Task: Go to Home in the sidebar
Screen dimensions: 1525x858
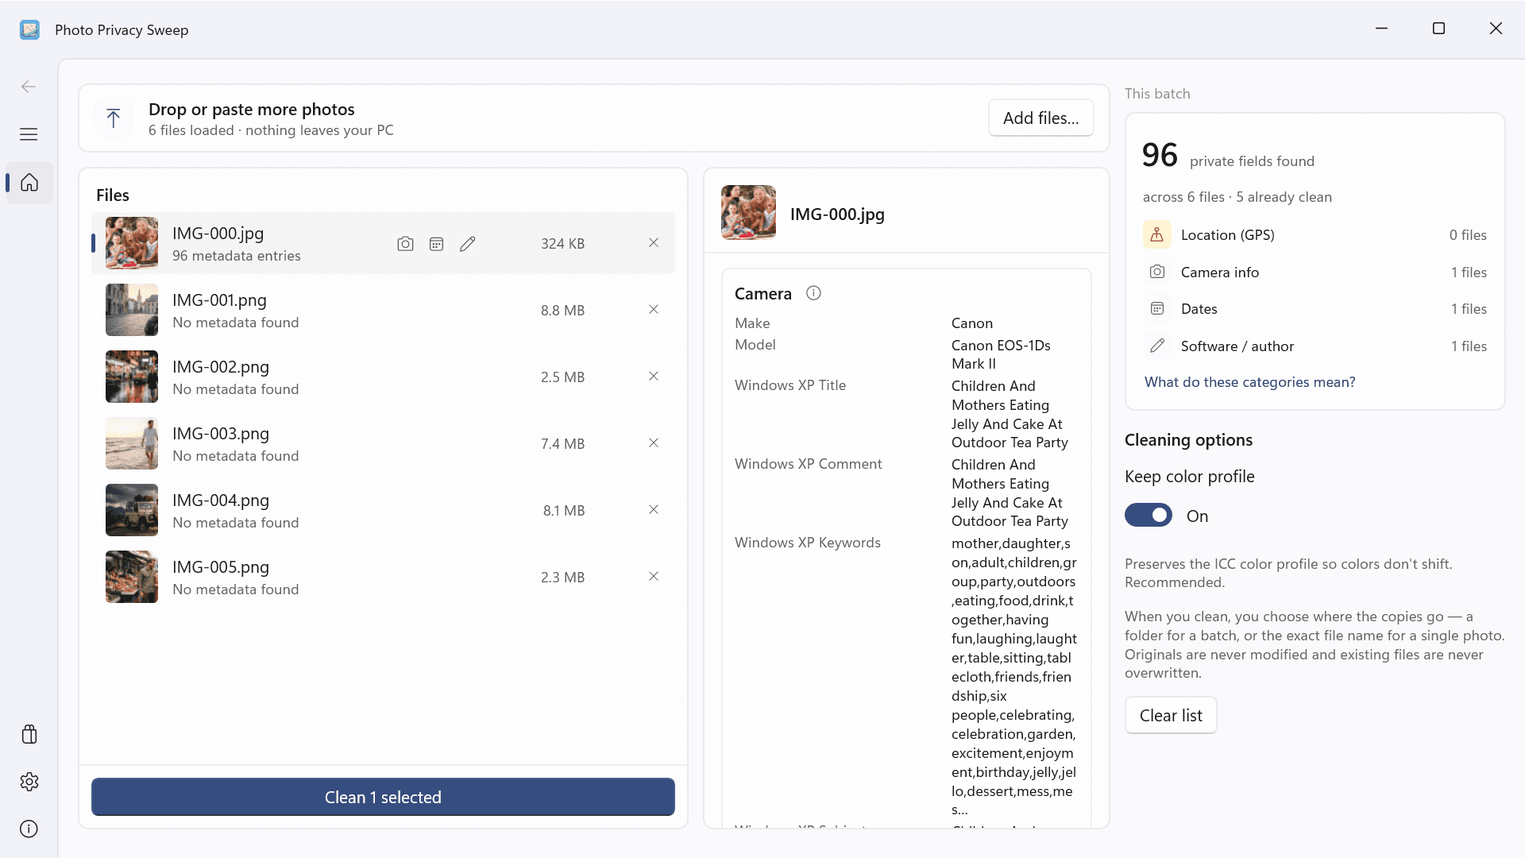Action: (x=29, y=183)
